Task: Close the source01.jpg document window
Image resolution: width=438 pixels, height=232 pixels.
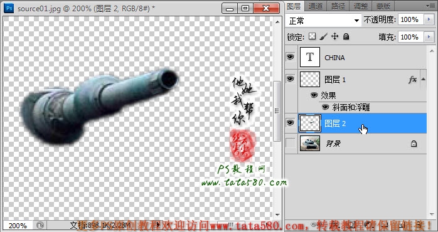Action: [x=266, y=8]
